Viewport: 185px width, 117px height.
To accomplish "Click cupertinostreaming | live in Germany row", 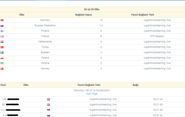I will click(157, 20).
